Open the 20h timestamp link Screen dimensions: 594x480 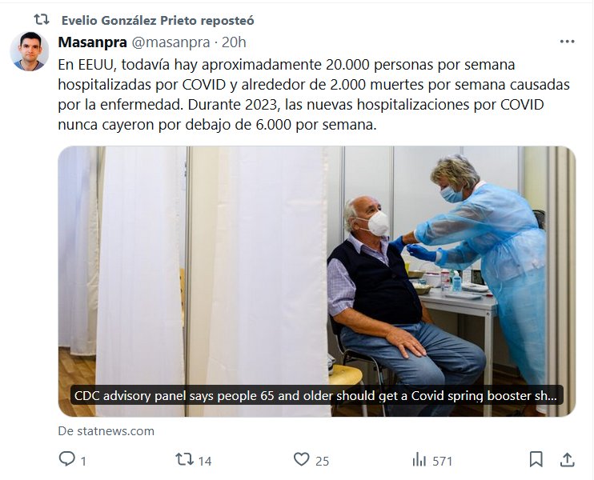234,42
